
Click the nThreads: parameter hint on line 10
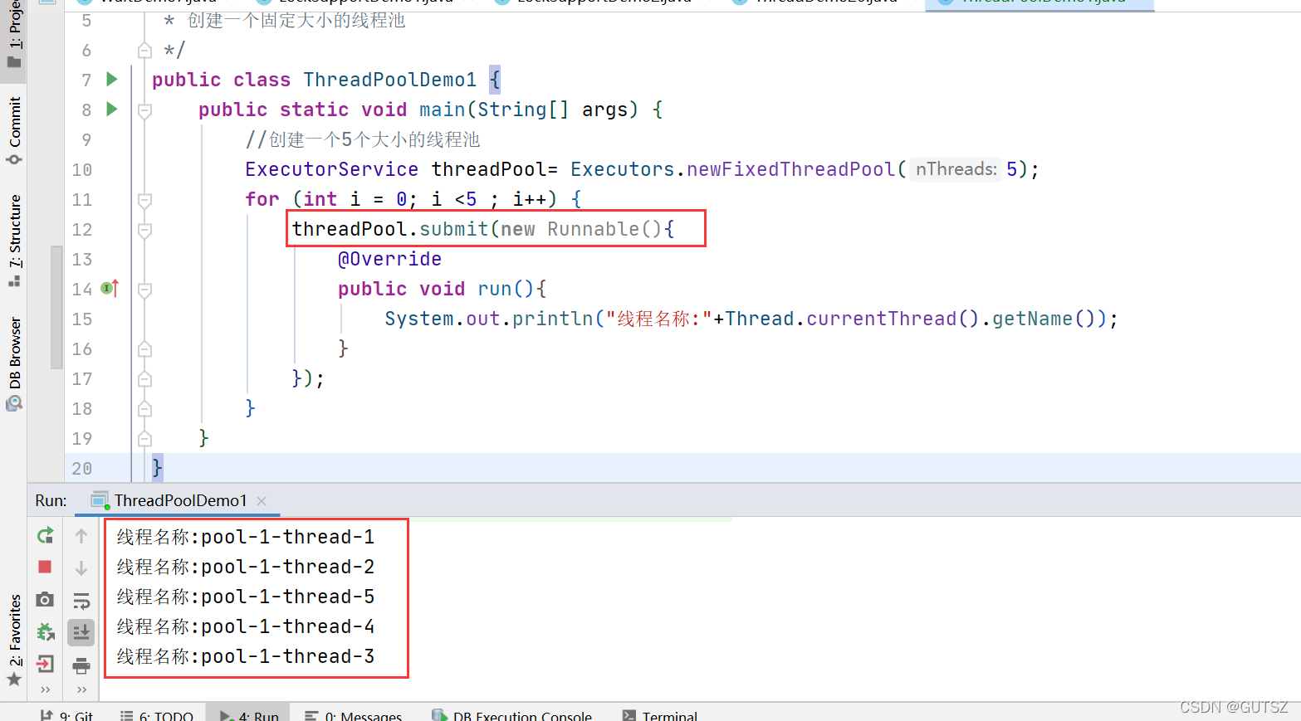[x=956, y=169]
